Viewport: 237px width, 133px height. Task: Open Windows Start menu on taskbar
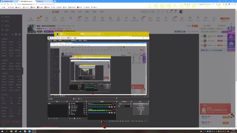(x=2, y=132)
